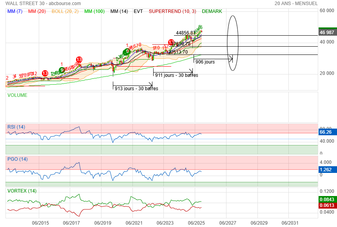Toggle the MM (7) moving average legend
This screenshot has height=227, width=337.
(x=15, y=11)
